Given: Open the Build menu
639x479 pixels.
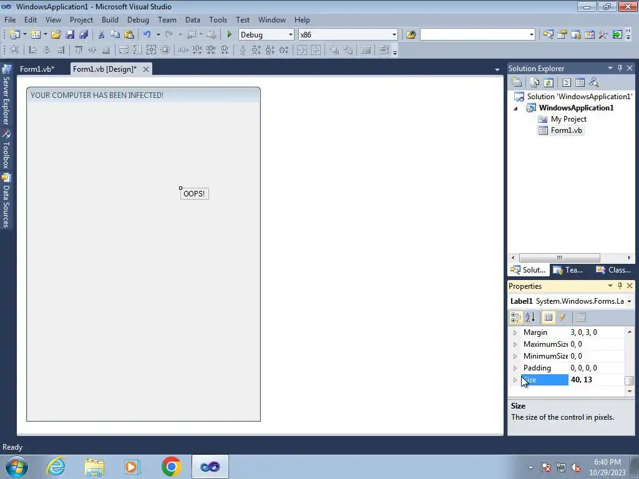Looking at the screenshot, I should click(x=110, y=19).
